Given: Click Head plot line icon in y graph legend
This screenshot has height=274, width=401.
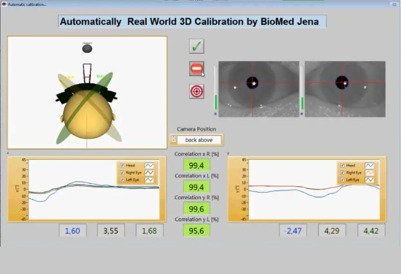Looking at the screenshot, I should tap(369, 165).
